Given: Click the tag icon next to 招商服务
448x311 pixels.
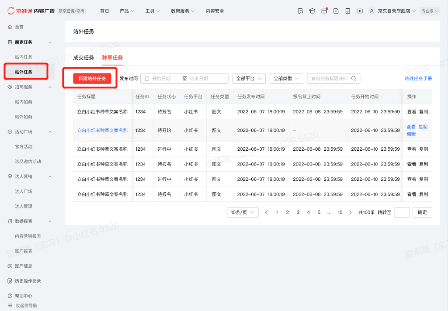Looking at the screenshot, I should click(x=10, y=87).
